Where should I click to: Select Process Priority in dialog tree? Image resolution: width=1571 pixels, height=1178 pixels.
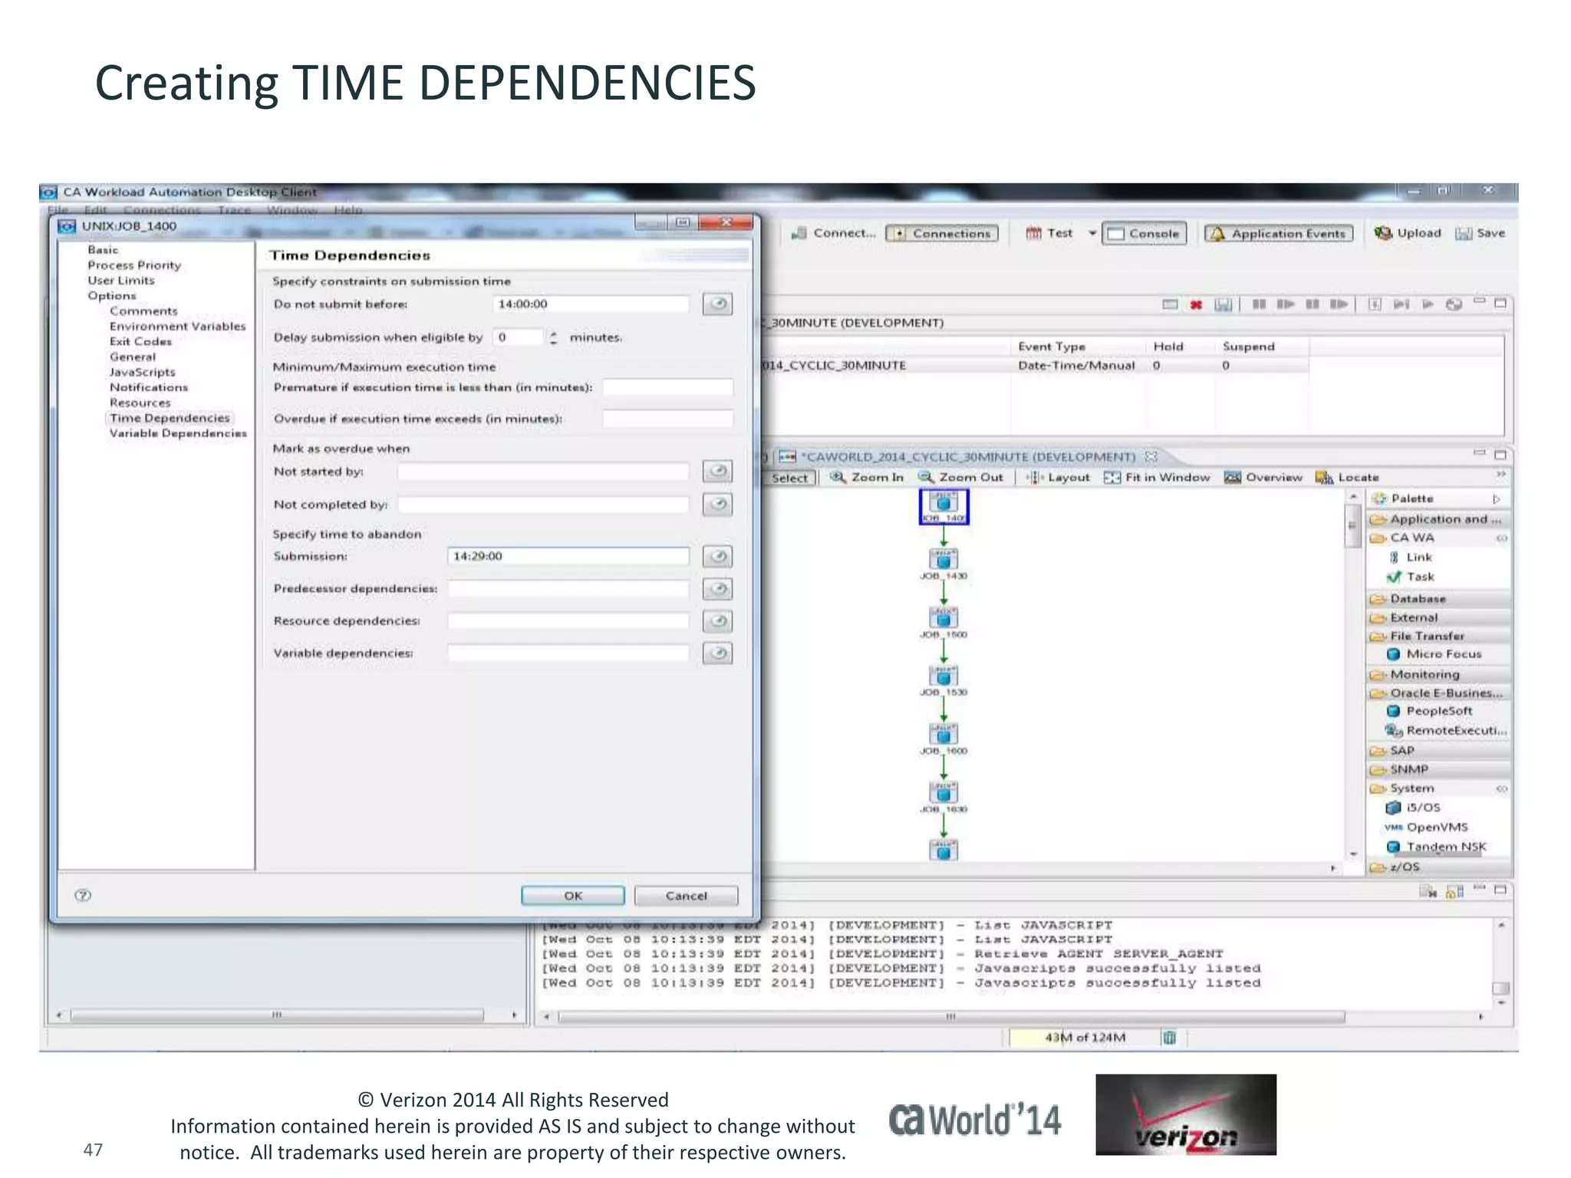(x=134, y=265)
